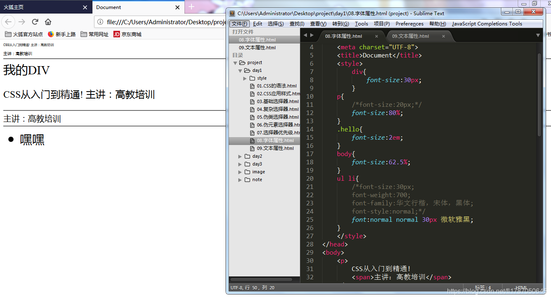Click the Firefox back arrow button
The width and height of the screenshot is (551, 299).
click(x=9, y=22)
